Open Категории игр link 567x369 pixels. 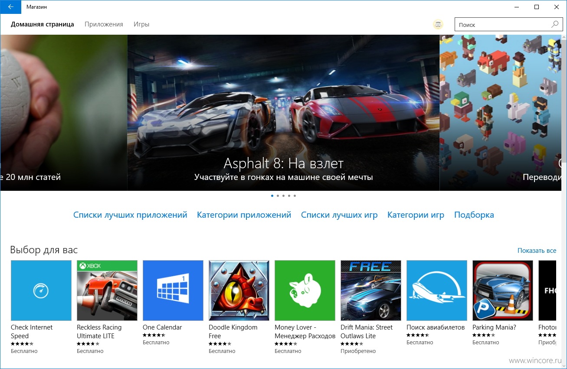[416, 215]
